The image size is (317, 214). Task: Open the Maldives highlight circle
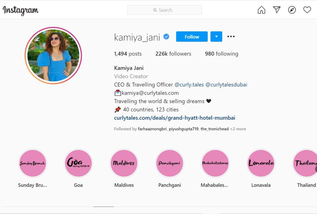point(124,163)
